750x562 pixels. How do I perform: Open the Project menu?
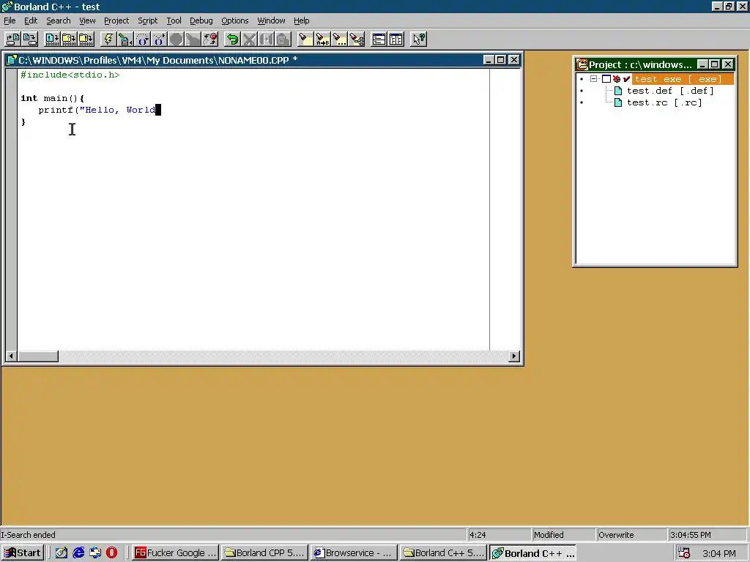pos(116,20)
